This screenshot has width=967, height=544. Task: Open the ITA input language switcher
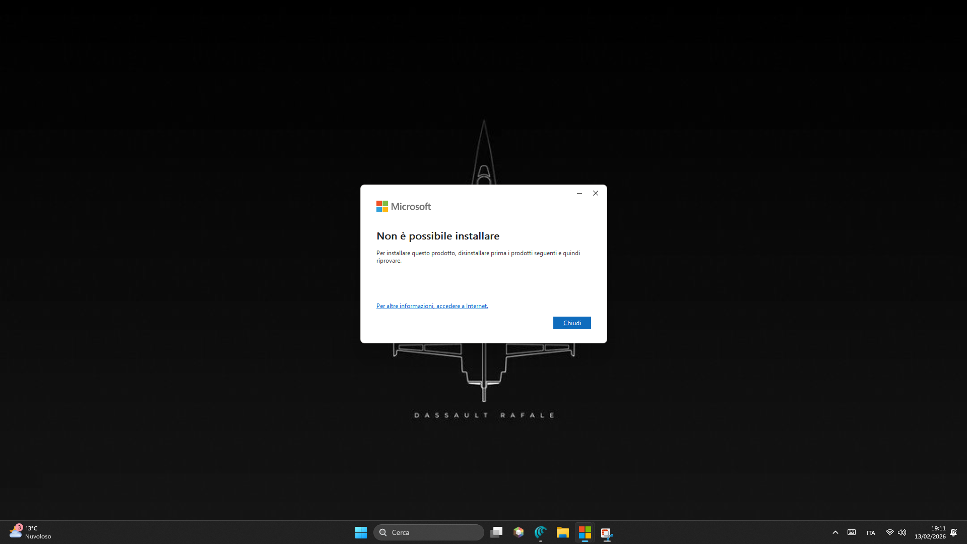pos(871,532)
